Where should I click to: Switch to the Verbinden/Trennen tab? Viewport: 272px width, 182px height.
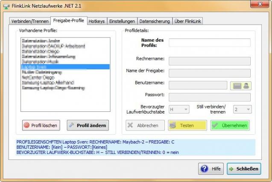[30, 21]
